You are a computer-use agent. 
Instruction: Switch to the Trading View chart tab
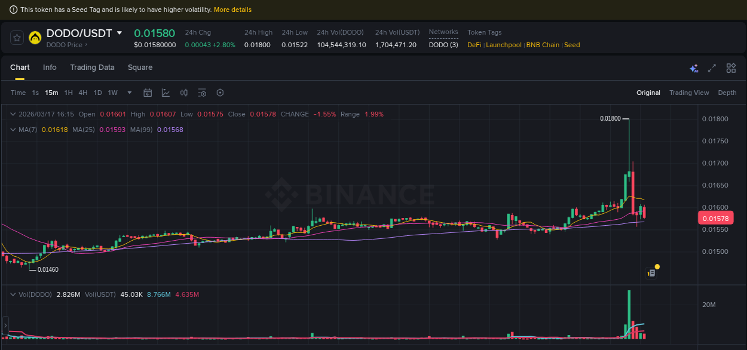tap(689, 93)
